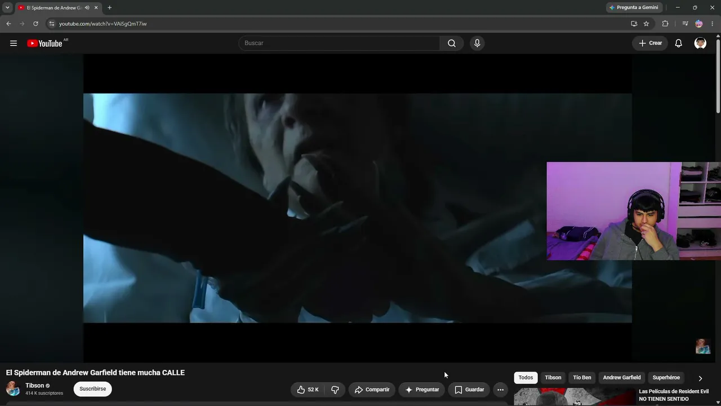Click the video title 'El Spiderman de Andrew Garfield tiene mucha CALLE'
Image resolution: width=721 pixels, height=406 pixels.
tap(95, 373)
